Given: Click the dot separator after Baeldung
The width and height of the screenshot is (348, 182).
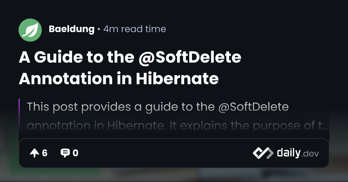Looking at the screenshot, I should coord(99,29).
